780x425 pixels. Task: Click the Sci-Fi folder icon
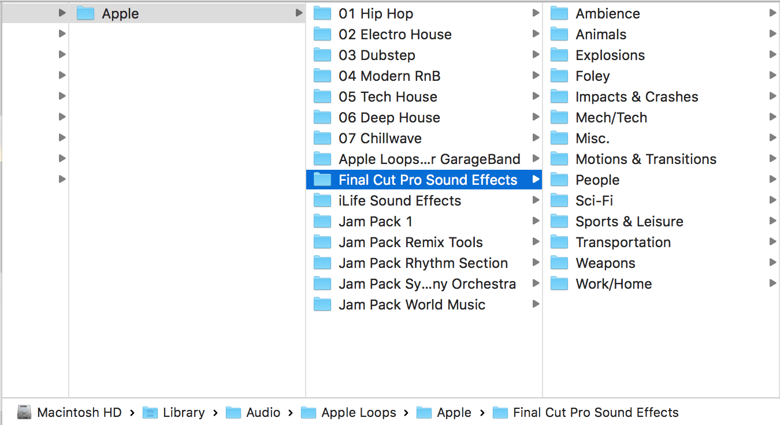point(559,201)
